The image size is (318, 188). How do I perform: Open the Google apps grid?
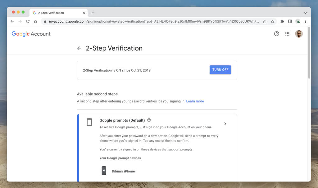click(x=287, y=34)
